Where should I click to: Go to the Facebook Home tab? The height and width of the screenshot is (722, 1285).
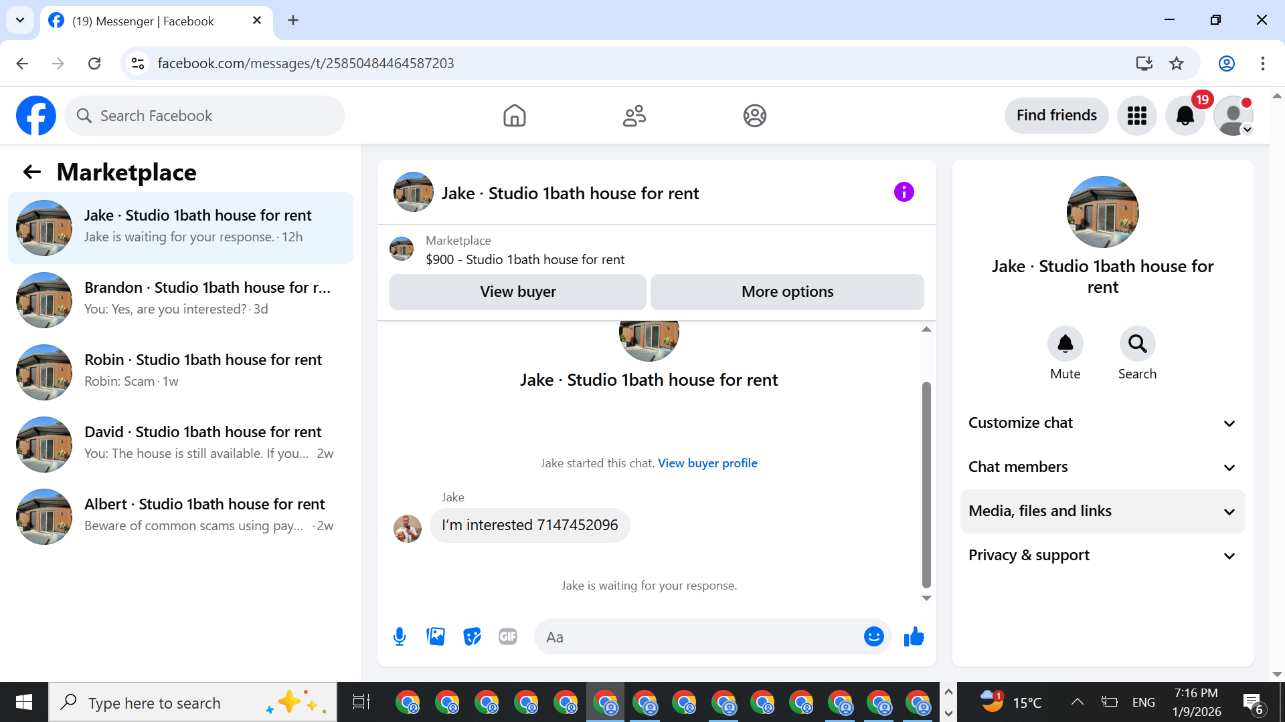click(x=514, y=116)
